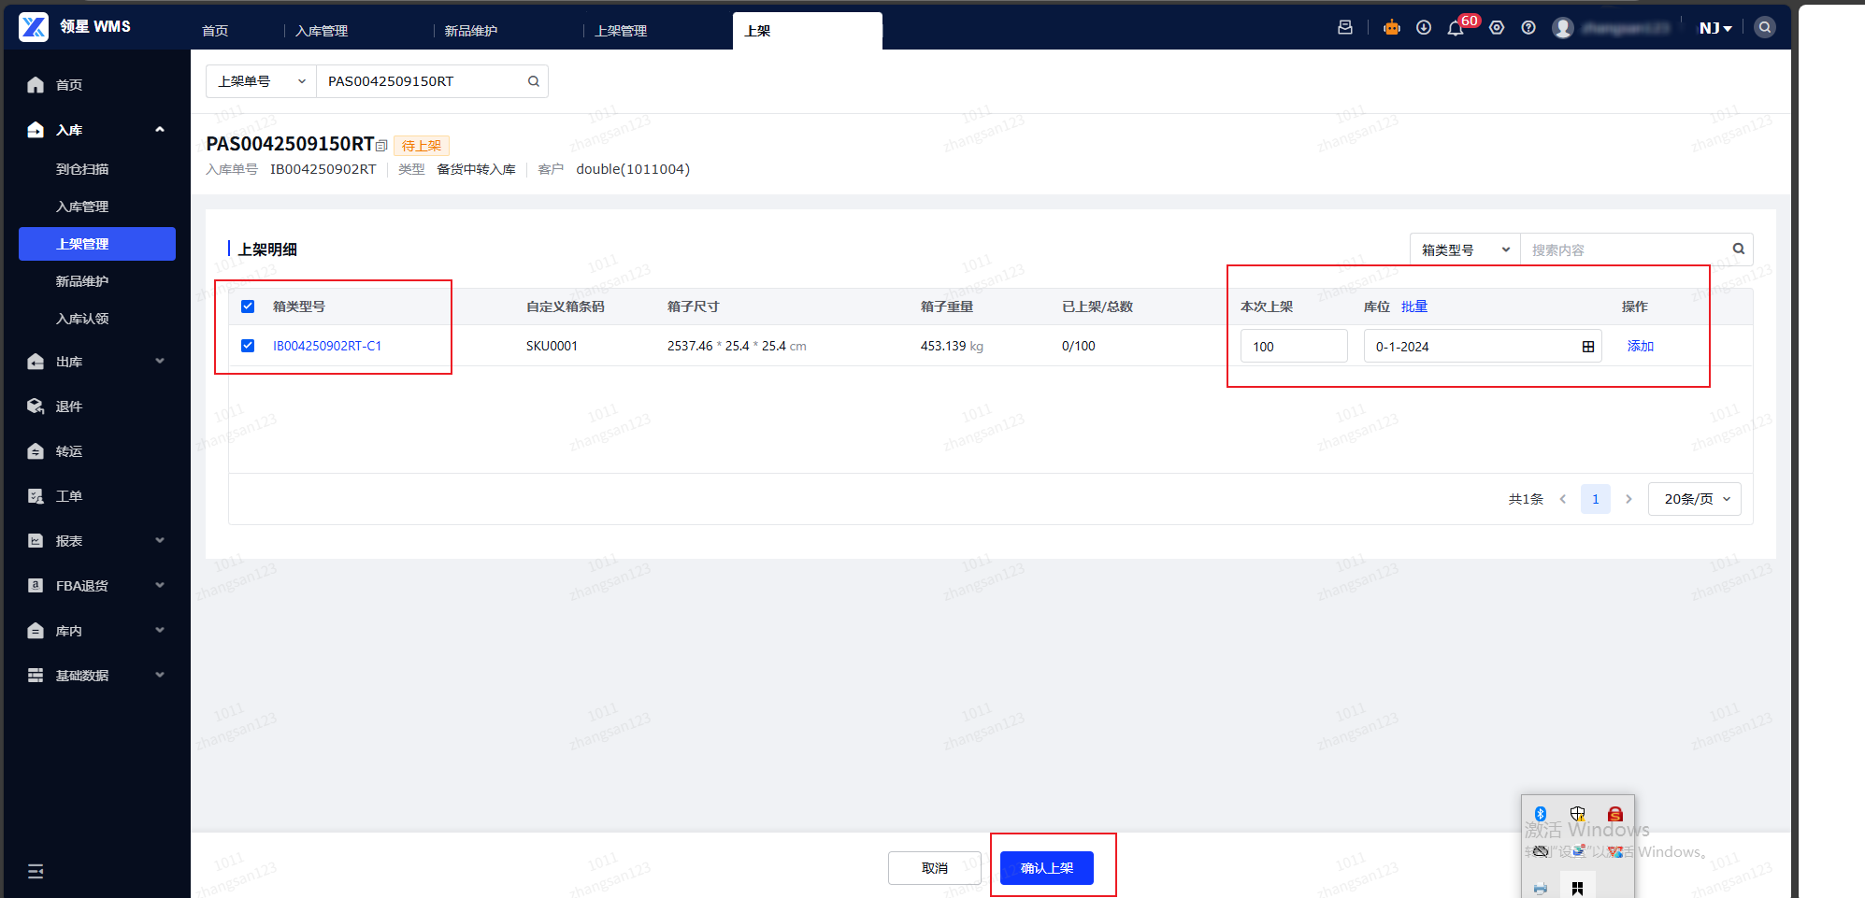Select page 1 in pagination
1865x898 pixels.
1596,499
